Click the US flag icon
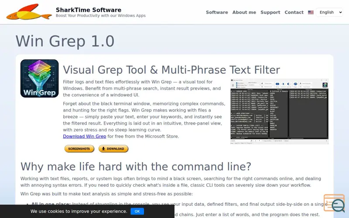 [x=311, y=13]
